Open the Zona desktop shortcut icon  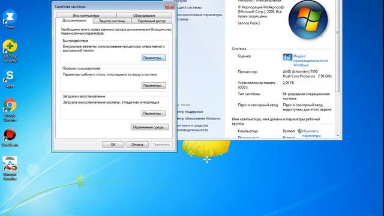[10, 19]
